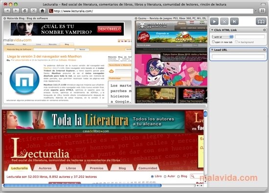Reload the page with the refresh icon
This screenshot has width=269, height=193.
[25, 11]
